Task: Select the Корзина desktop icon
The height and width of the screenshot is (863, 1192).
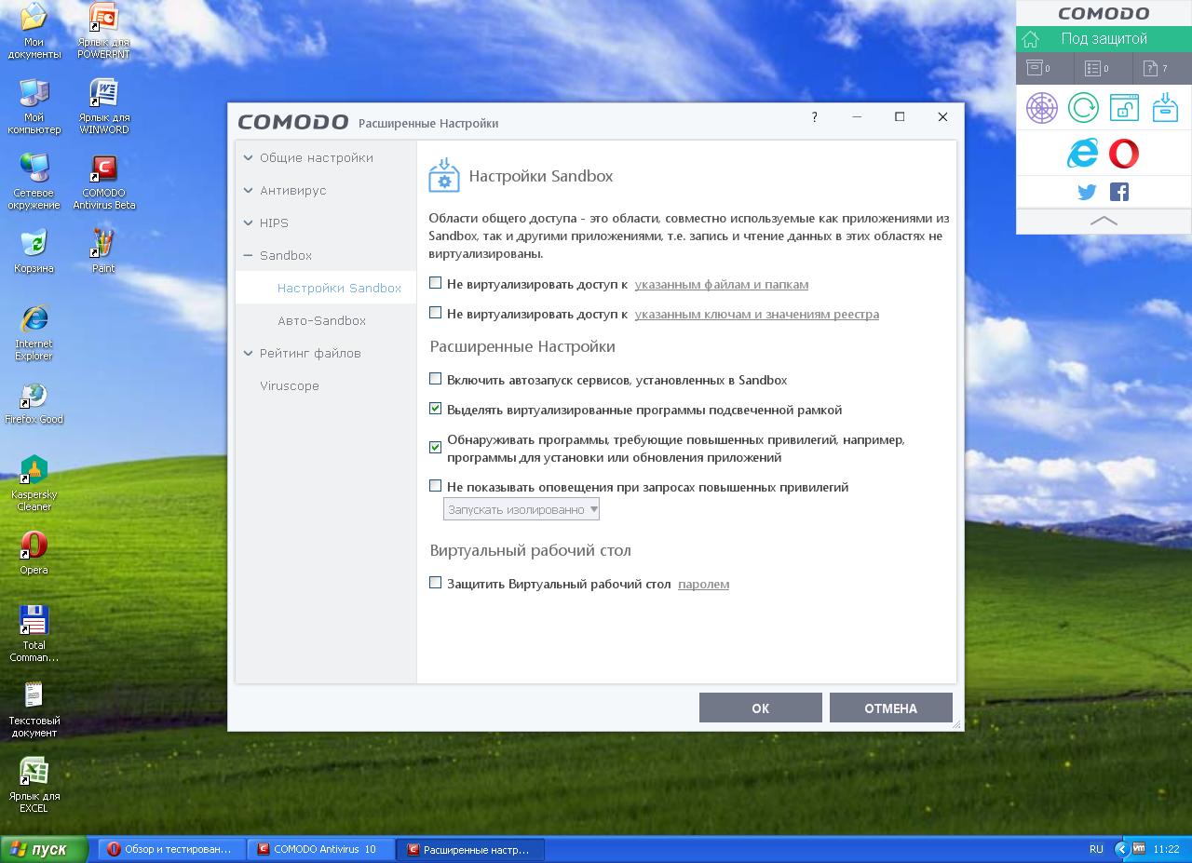Action: 34,251
